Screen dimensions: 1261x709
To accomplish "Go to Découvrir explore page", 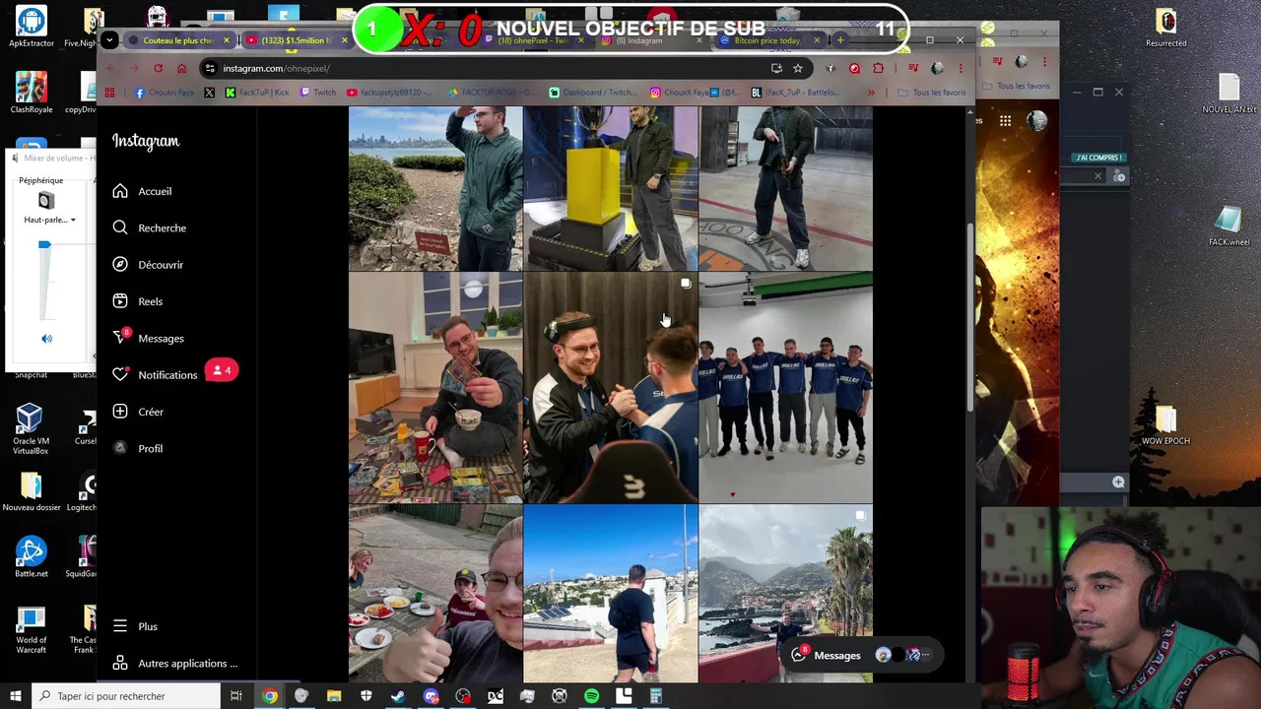I will pyautogui.click(x=161, y=265).
